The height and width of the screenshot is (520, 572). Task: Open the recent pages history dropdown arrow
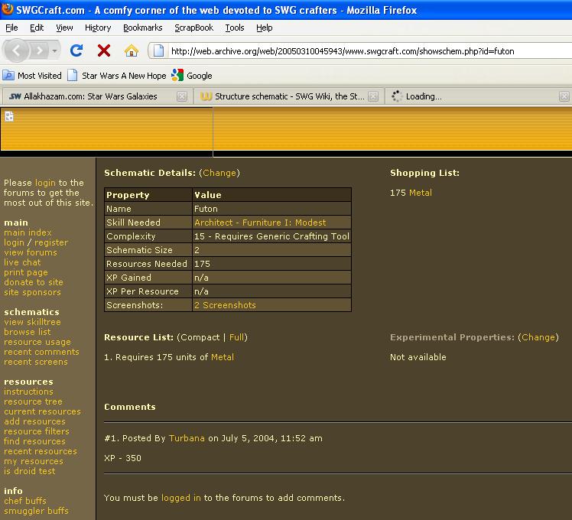55,50
